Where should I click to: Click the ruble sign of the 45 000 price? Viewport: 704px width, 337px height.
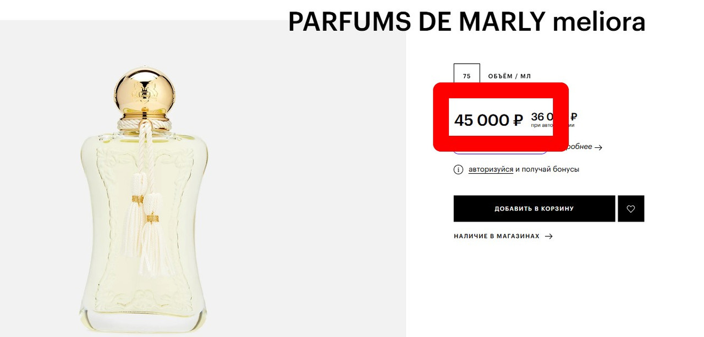[x=518, y=120]
